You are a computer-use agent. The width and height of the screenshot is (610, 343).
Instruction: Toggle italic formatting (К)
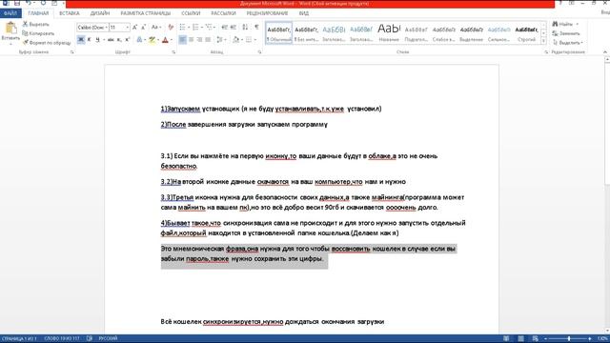click(x=89, y=40)
